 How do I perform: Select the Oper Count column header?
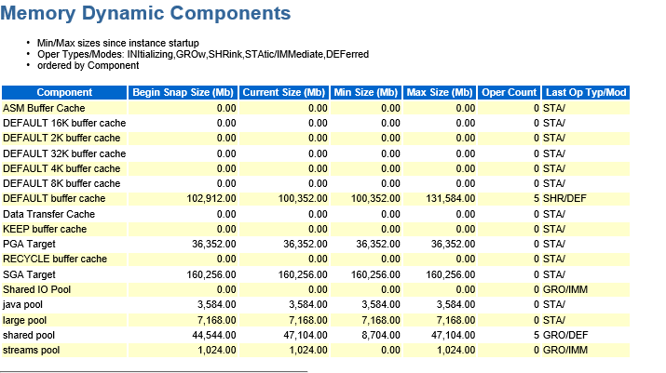(x=509, y=93)
